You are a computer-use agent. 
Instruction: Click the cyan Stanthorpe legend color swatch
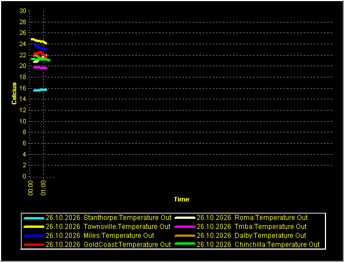click(x=34, y=218)
